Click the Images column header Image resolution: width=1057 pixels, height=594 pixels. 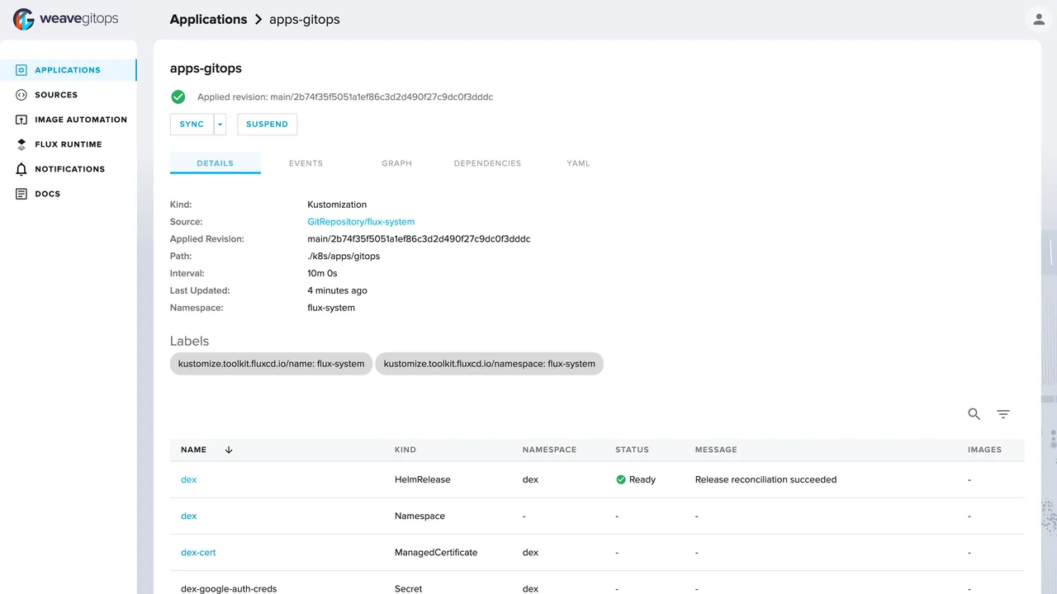984,450
